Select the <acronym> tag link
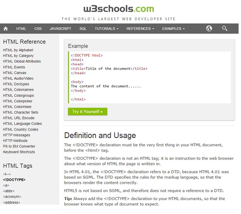The image size is (241, 214). 12,197
